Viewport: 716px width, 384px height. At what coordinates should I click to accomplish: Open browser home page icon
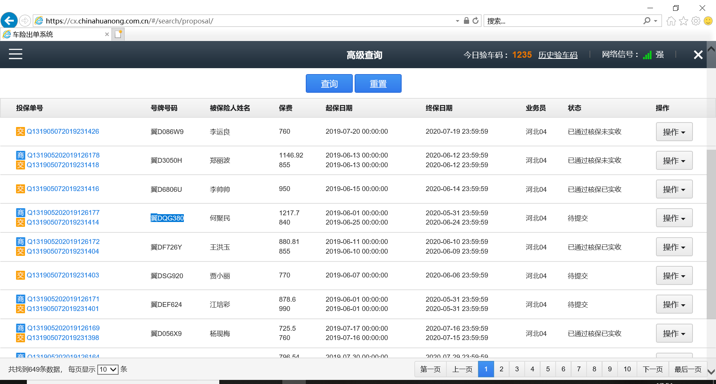pyautogui.click(x=671, y=21)
